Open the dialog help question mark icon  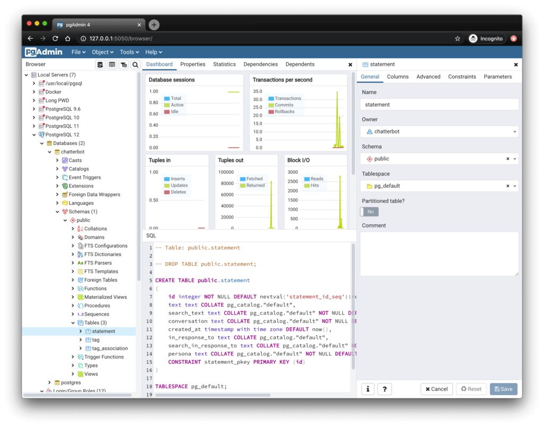coord(385,389)
